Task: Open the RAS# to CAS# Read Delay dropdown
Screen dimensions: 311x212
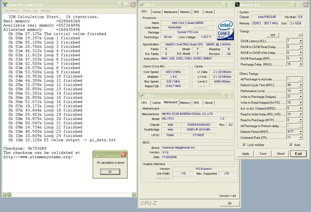Action: (301, 47)
